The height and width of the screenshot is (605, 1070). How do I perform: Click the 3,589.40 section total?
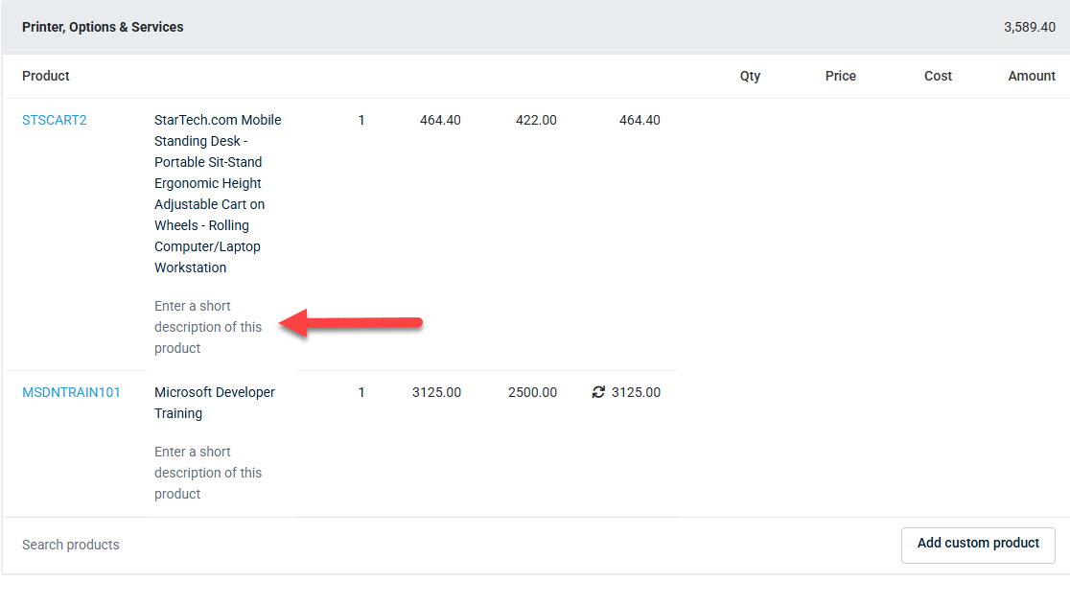point(1029,27)
